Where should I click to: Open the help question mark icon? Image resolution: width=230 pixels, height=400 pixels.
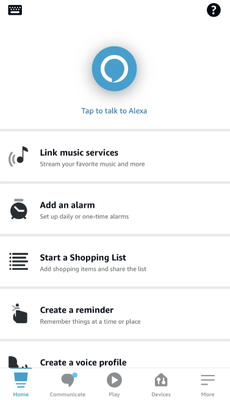(214, 10)
